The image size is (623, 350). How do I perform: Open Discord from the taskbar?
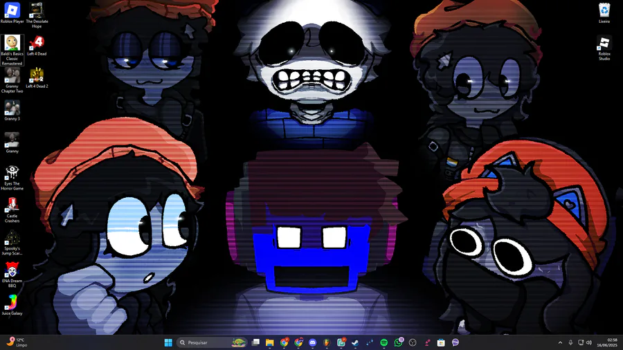click(313, 342)
